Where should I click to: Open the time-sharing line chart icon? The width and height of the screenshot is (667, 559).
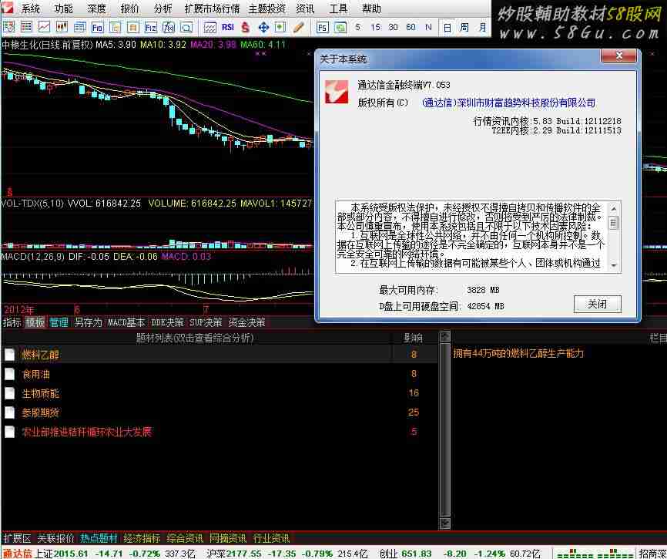(x=44, y=27)
